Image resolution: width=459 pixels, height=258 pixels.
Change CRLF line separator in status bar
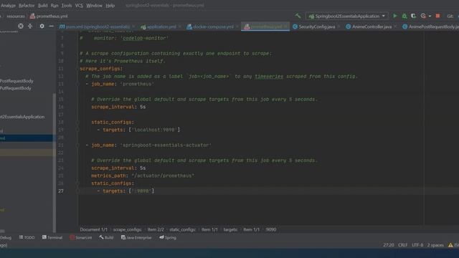click(x=402, y=245)
